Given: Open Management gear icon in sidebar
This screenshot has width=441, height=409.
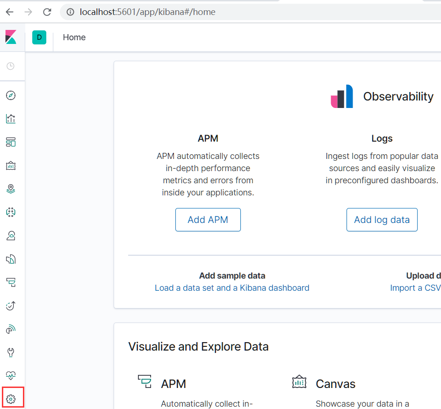Looking at the screenshot, I should (x=11, y=399).
